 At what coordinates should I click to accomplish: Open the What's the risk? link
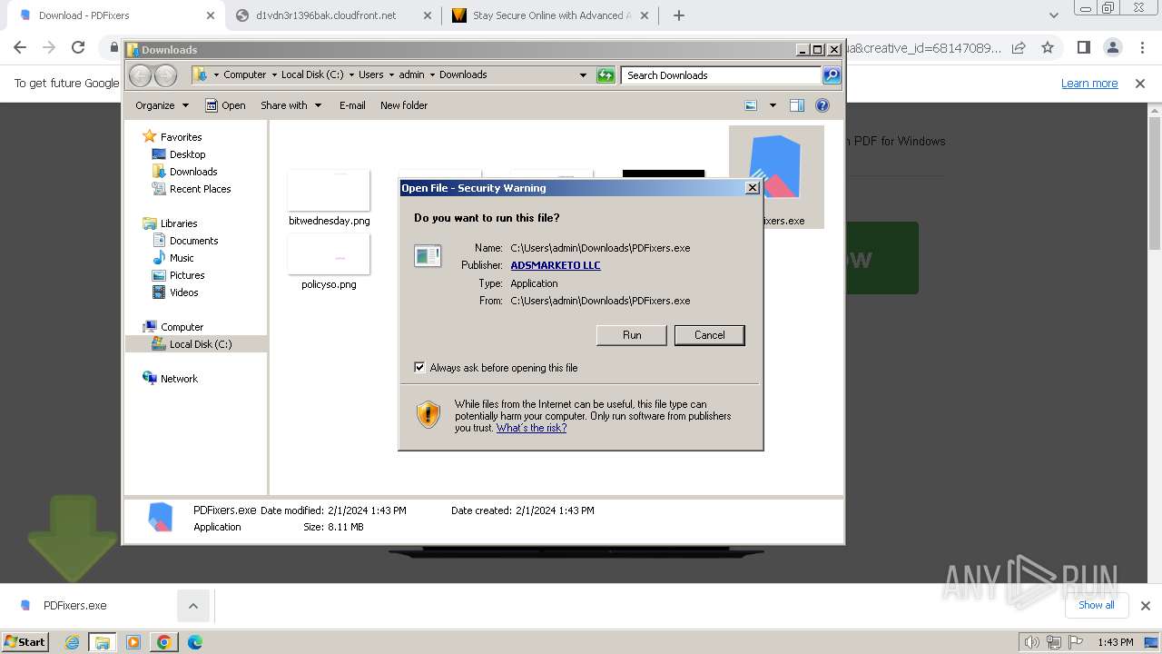[531, 428]
